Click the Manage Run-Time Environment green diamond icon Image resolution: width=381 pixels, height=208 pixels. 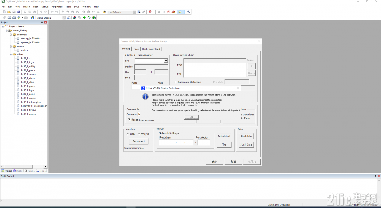tap(84, 18)
